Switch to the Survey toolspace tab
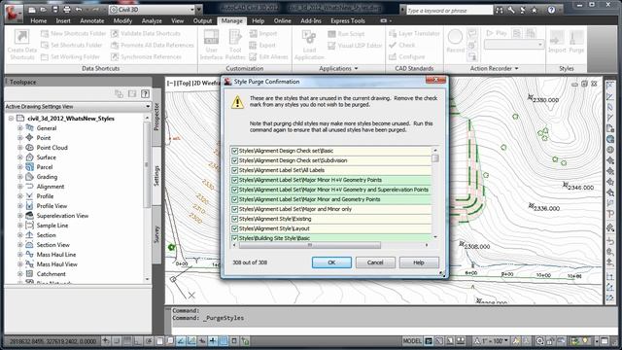This screenshot has width=622, height=350. coord(156,234)
